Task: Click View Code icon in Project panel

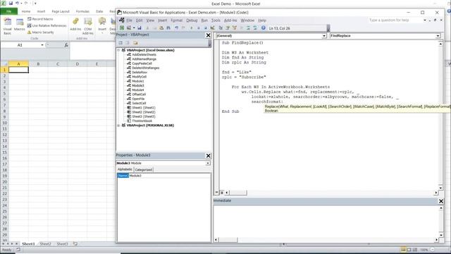Action: (x=121, y=43)
